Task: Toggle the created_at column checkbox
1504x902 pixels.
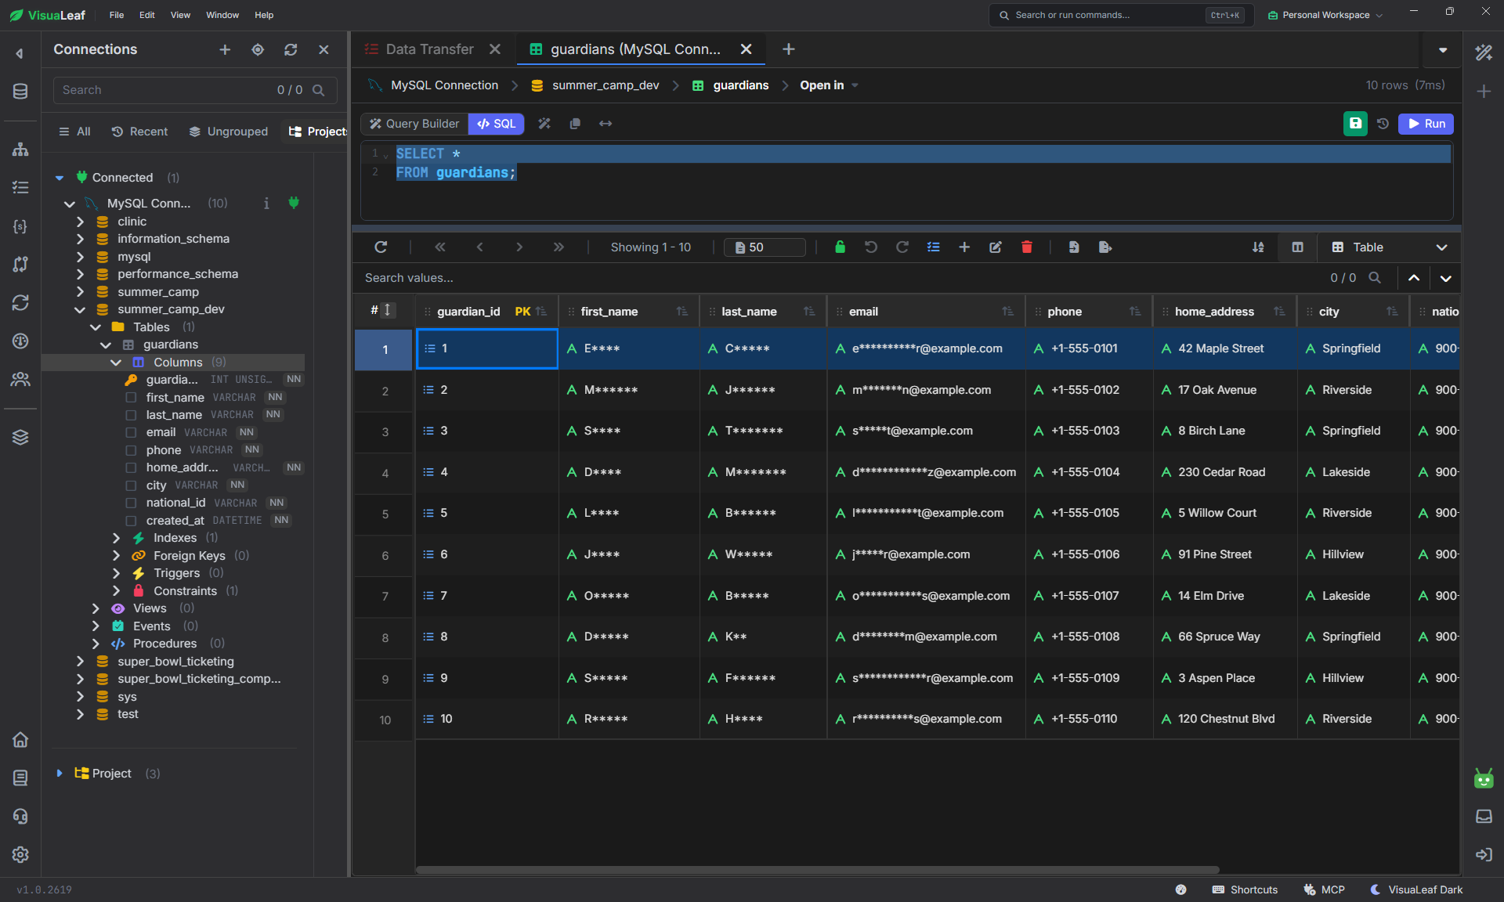Action: click(131, 521)
